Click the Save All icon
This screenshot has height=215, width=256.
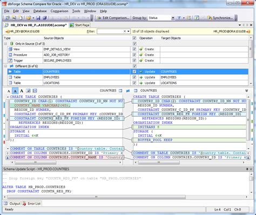point(45,18)
